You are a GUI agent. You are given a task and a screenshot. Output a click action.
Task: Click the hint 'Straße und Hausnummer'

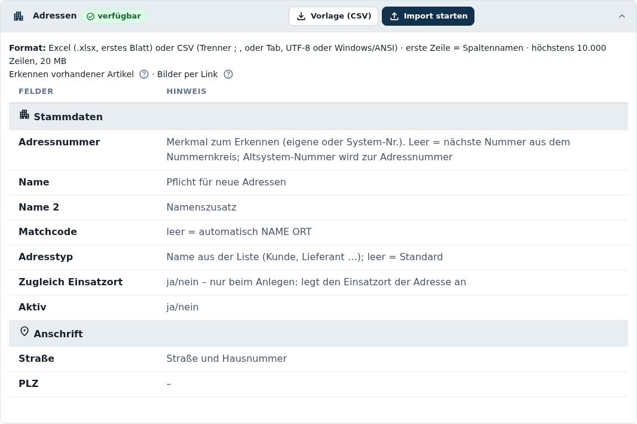pos(226,359)
